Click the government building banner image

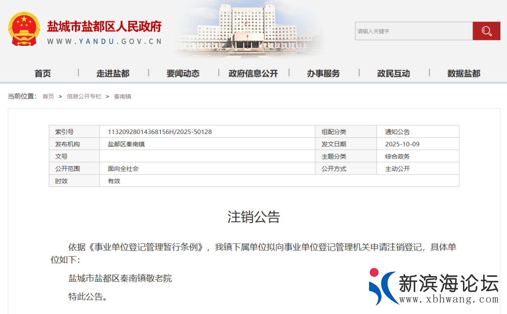[x=249, y=28]
